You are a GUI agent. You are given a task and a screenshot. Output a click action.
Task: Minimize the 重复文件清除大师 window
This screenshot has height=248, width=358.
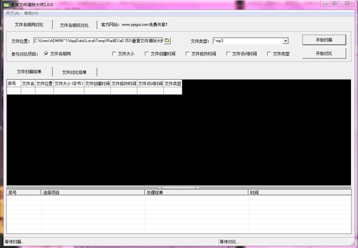(x=325, y=4)
